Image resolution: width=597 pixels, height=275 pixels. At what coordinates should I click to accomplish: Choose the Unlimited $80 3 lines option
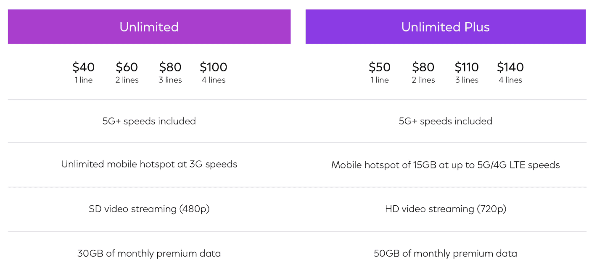[x=170, y=68]
